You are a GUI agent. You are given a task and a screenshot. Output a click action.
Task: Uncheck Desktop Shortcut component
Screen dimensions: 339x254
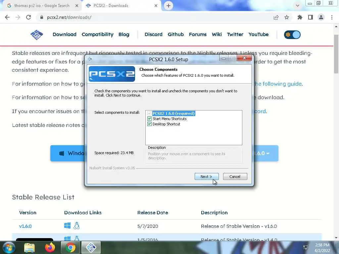coord(149,124)
